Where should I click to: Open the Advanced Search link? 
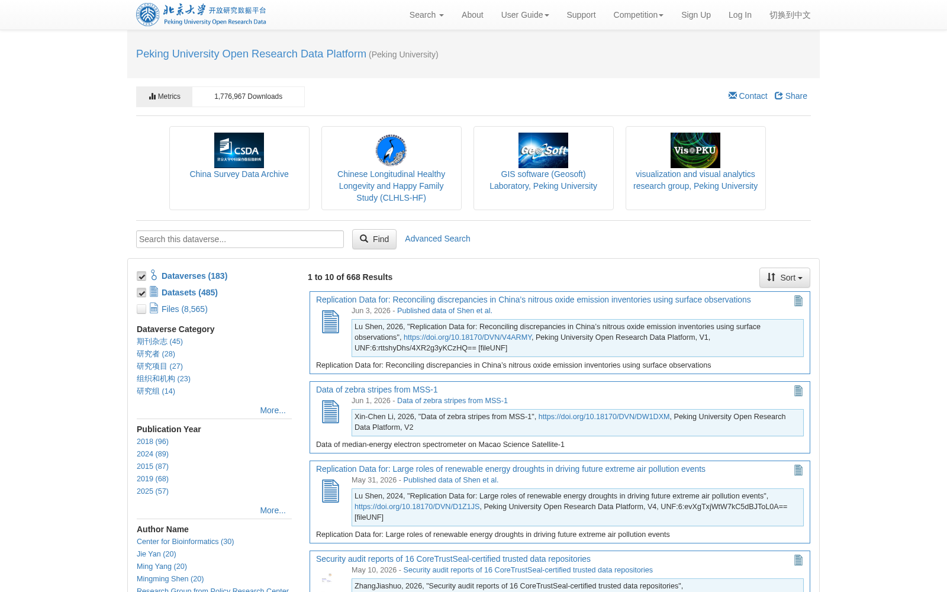[437, 239]
